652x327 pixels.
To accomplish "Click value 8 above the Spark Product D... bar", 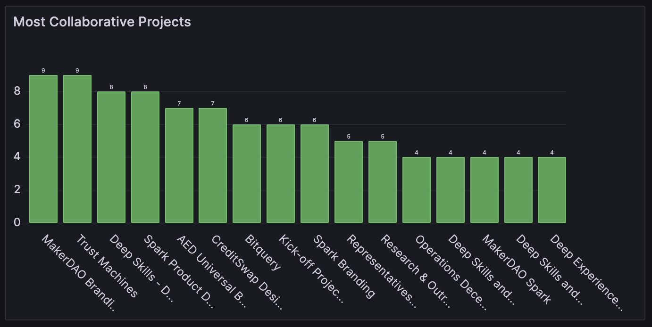I will pos(145,87).
